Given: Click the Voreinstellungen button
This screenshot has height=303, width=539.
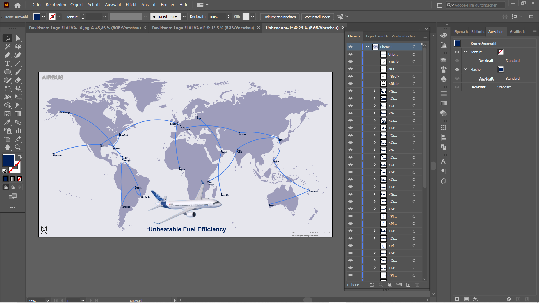Looking at the screenshot, I should tap(317, 17).
